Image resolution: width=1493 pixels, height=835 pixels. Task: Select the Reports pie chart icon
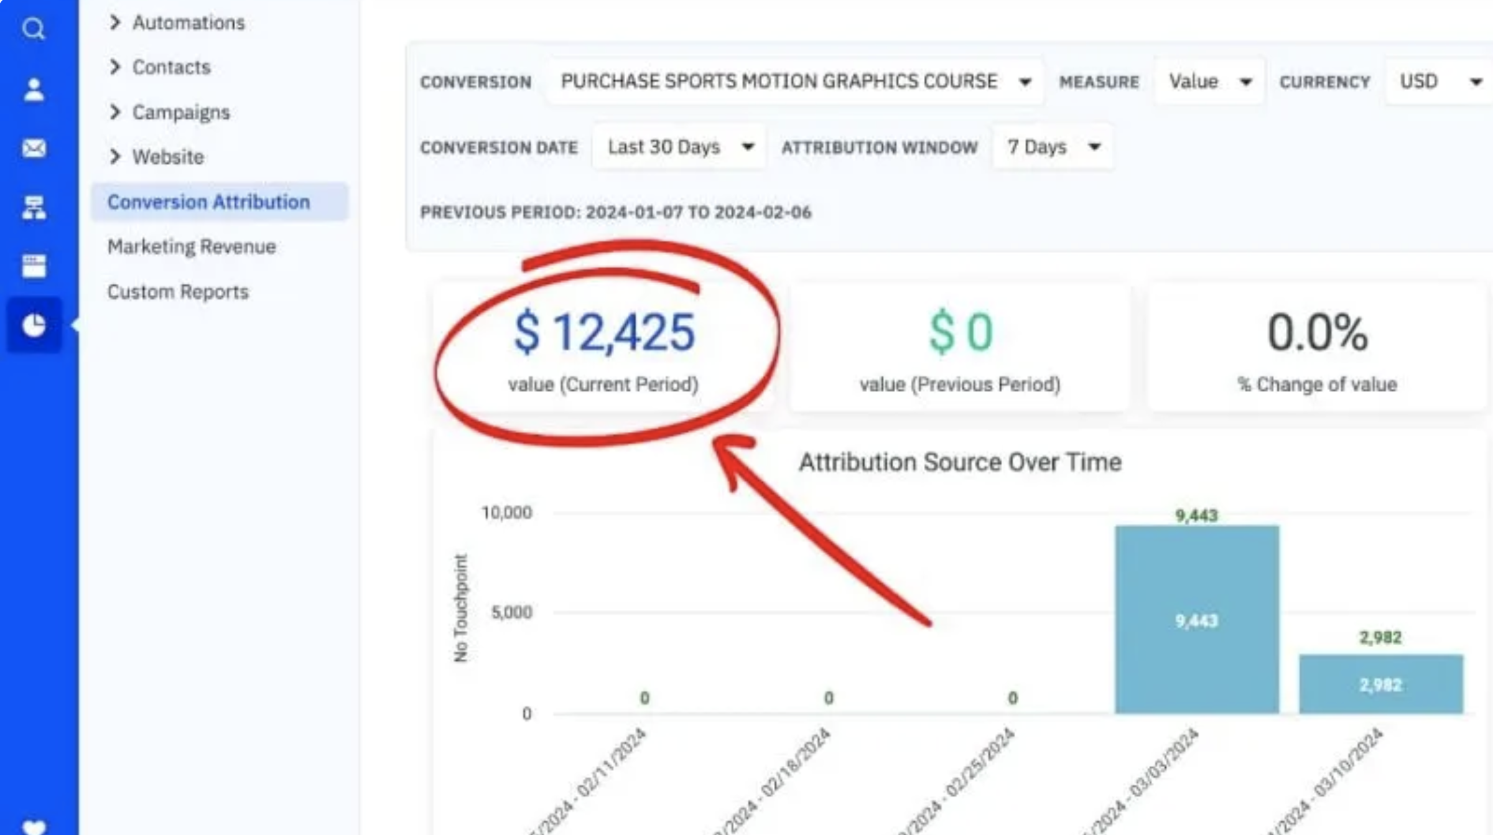34,325
